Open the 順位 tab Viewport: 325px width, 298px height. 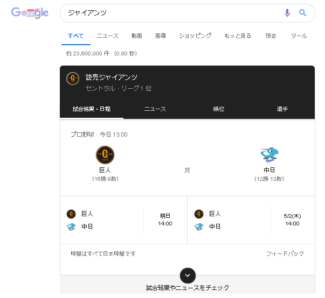[219, 109]
